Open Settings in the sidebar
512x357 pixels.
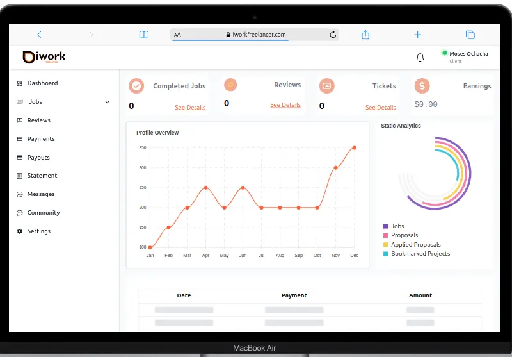pyautogui.click(x=38, y=231)
